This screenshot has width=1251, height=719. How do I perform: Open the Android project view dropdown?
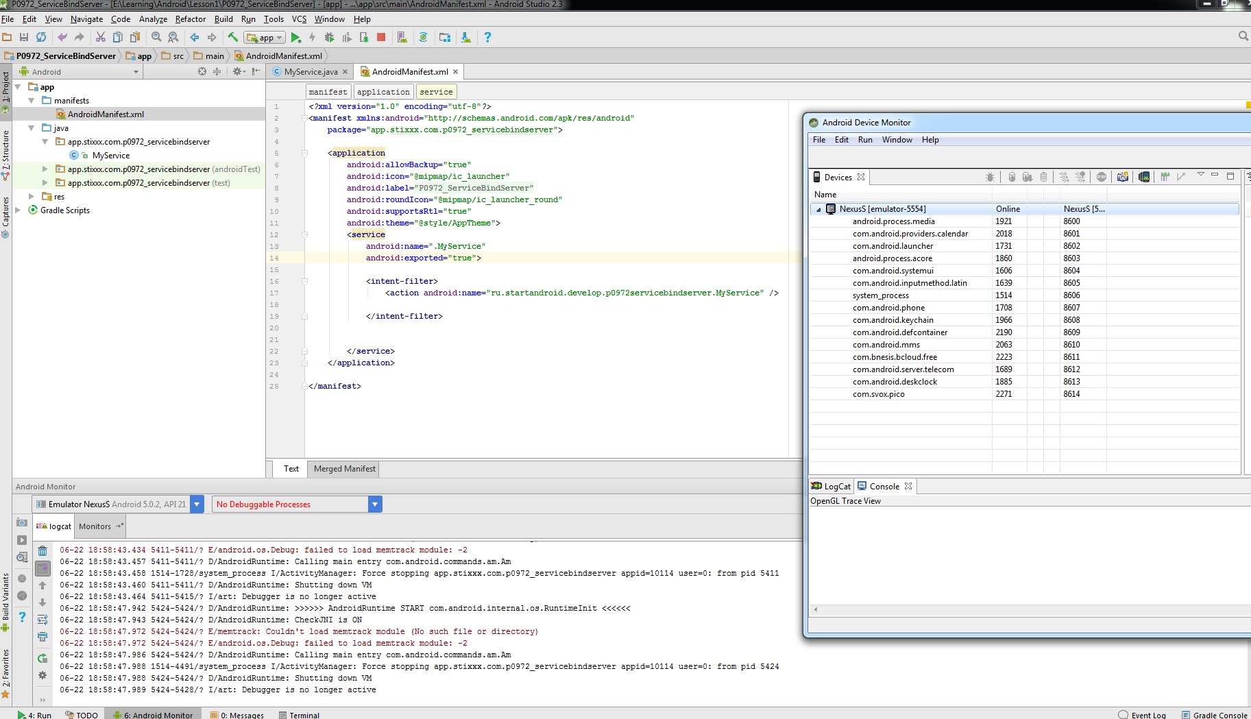pos(79,71)
